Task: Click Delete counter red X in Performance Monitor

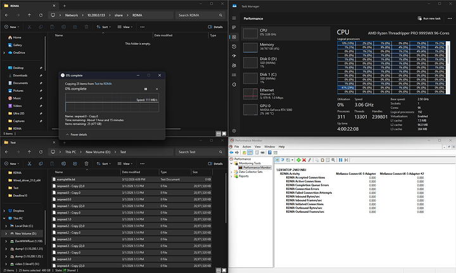Action: (x=304, y=160)
